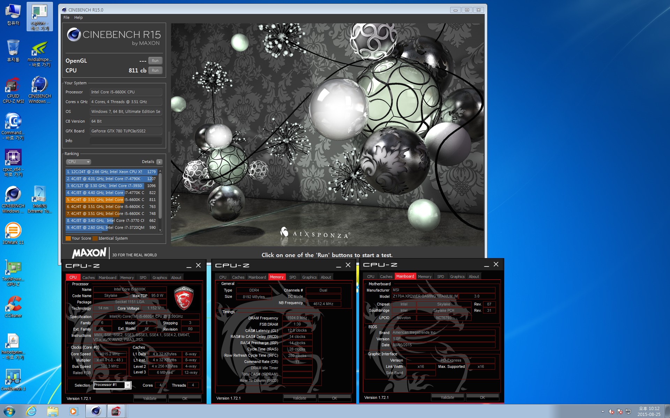Switch to Mainboard tab in first CPU-Z

coord(107,278)
